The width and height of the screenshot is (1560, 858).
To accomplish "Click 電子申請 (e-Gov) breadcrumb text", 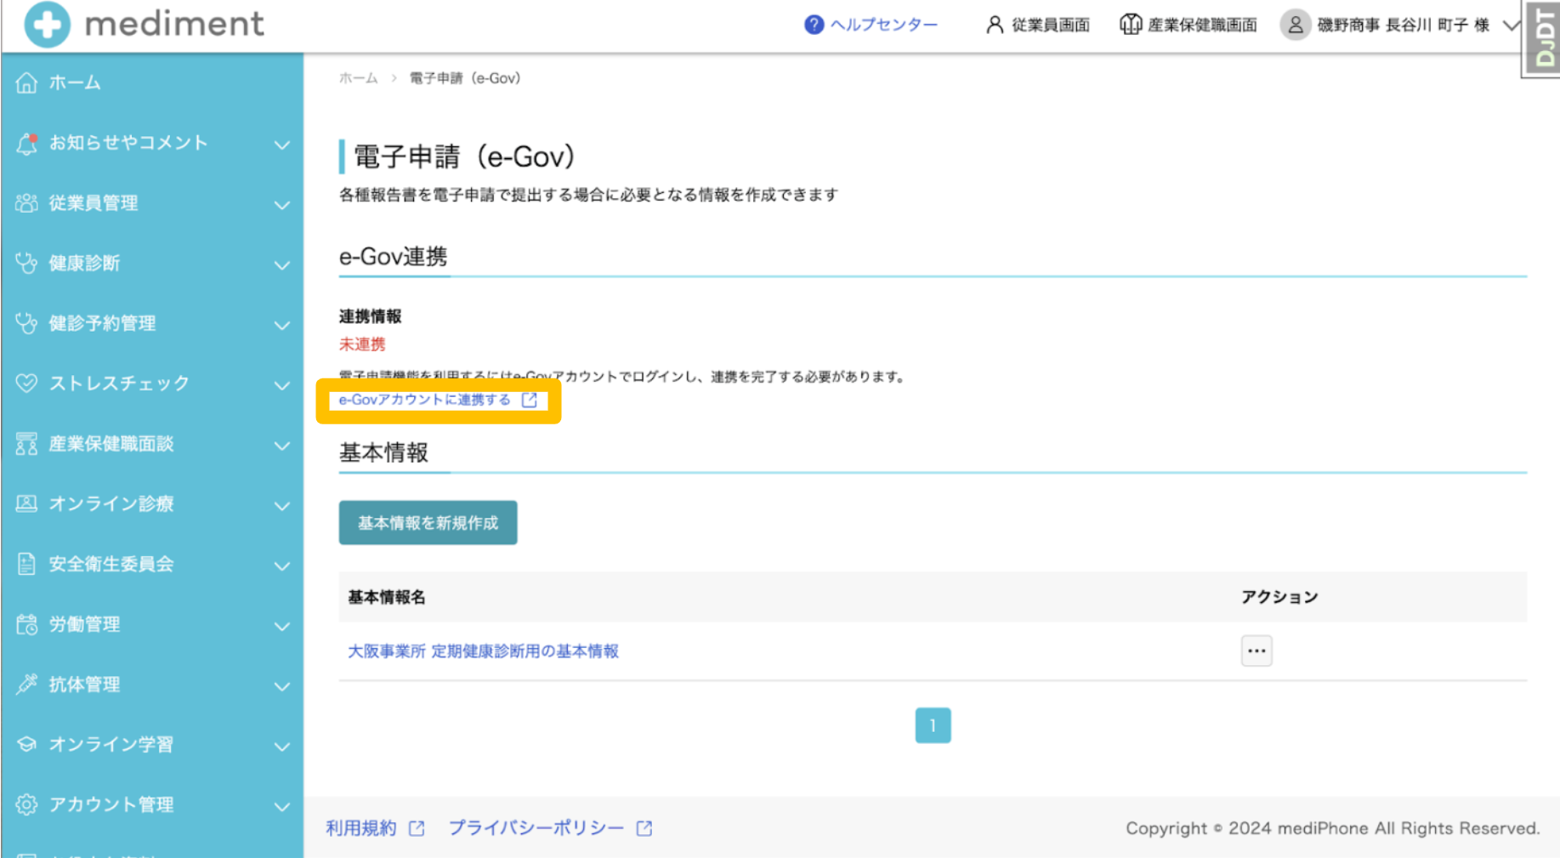I will coord(465,78).
